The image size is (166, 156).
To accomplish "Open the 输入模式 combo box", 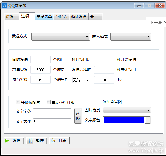I will click(x=131, y=37).
